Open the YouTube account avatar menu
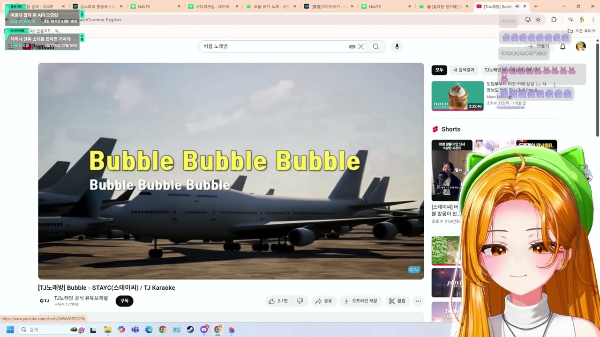Screen dimensions: 600x337 click(x=581, y=46)
